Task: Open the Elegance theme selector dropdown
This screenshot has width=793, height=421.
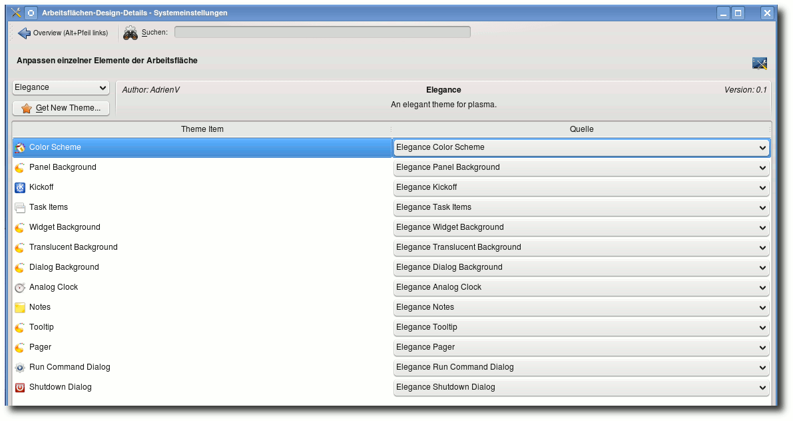Action: [61, 88]
